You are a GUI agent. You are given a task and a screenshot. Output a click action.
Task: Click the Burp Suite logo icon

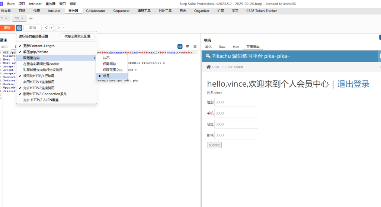click(x=1, y=4)
